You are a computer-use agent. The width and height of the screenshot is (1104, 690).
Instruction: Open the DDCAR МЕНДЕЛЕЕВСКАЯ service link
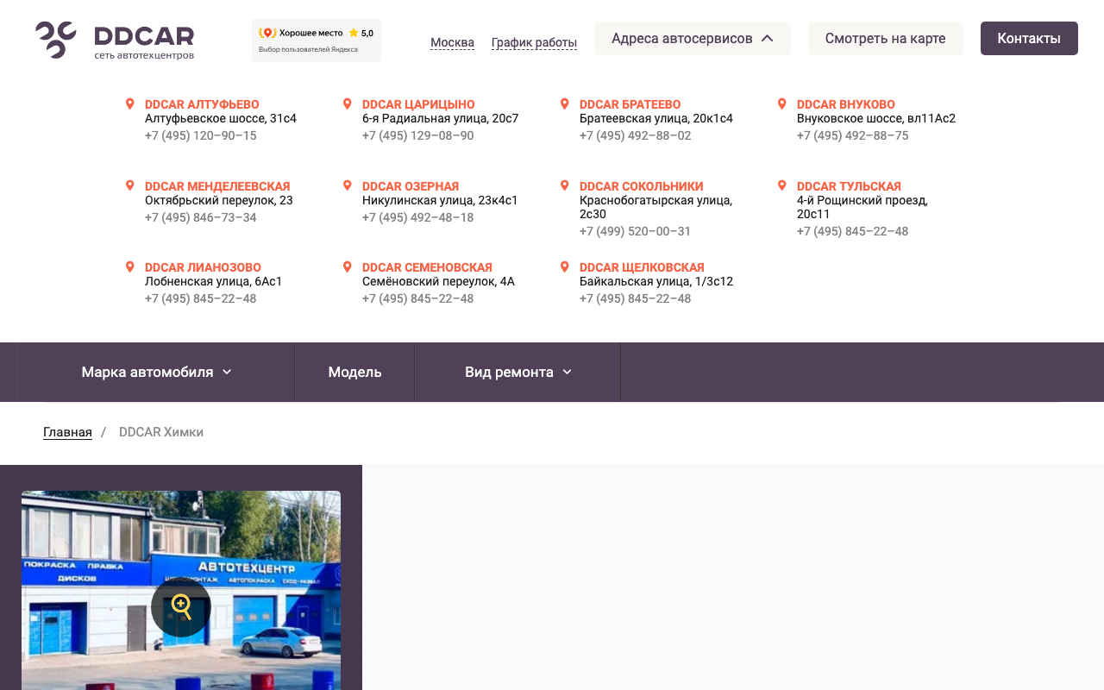[217, 186]
